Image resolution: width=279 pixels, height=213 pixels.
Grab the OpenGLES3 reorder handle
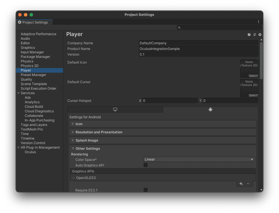click(73, 178)
